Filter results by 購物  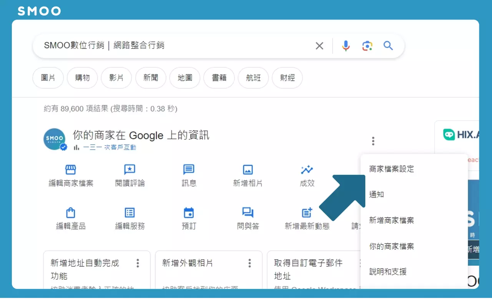coord(82,78)
